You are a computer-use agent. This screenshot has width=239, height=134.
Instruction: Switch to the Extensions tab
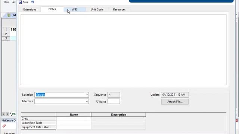point(30,9)
